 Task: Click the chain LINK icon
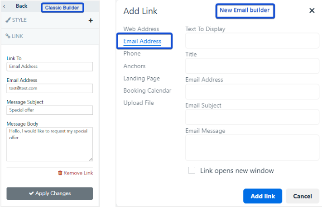pos(8,36)
